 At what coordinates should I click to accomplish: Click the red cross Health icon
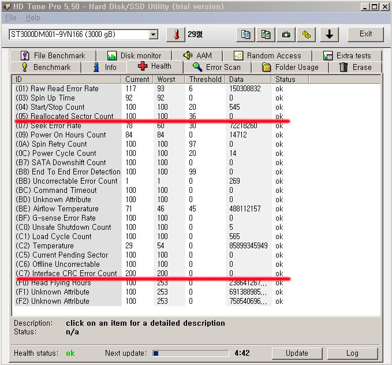pyautogui.click(x=143, y=66)
